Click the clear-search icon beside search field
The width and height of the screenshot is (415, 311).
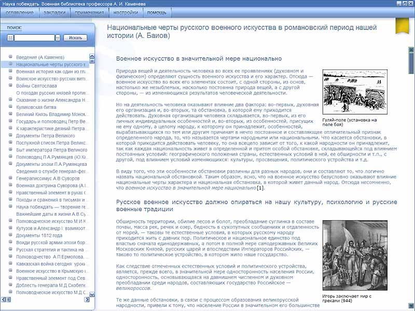(x=10, y=38)
